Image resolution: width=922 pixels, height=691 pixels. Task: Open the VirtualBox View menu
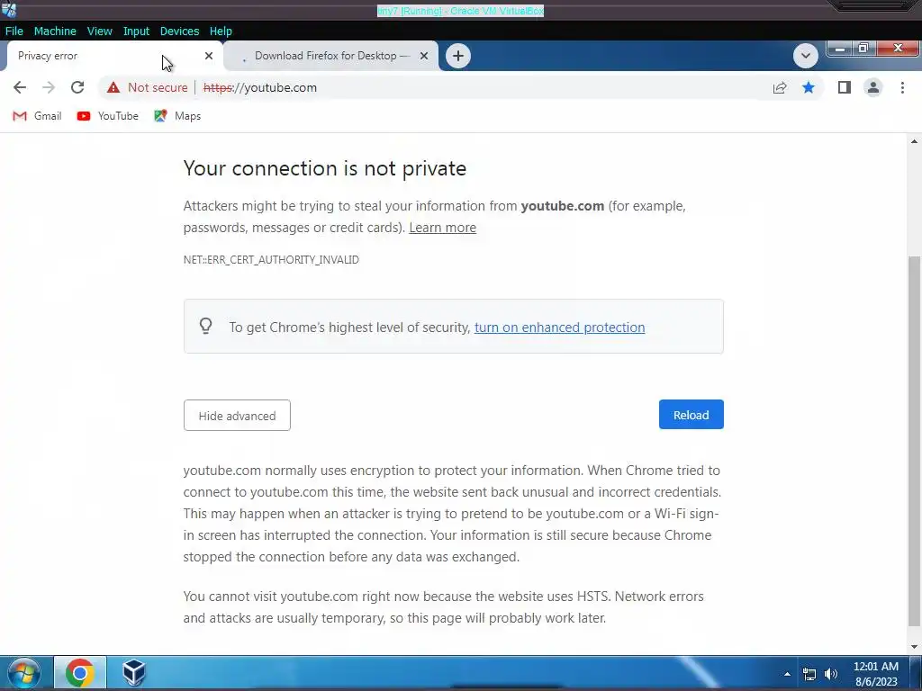coord(99,31)
